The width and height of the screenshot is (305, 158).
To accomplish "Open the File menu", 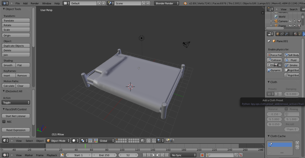I will tap(18, 3).
